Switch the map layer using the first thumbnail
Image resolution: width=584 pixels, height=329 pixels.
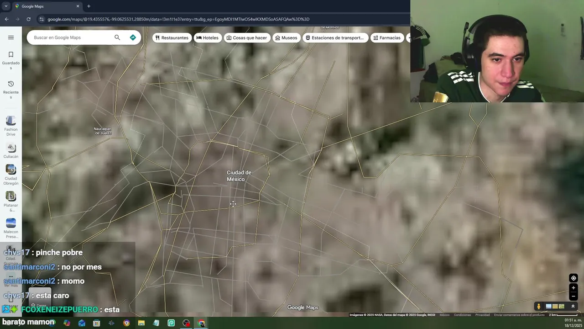(549, 307)
